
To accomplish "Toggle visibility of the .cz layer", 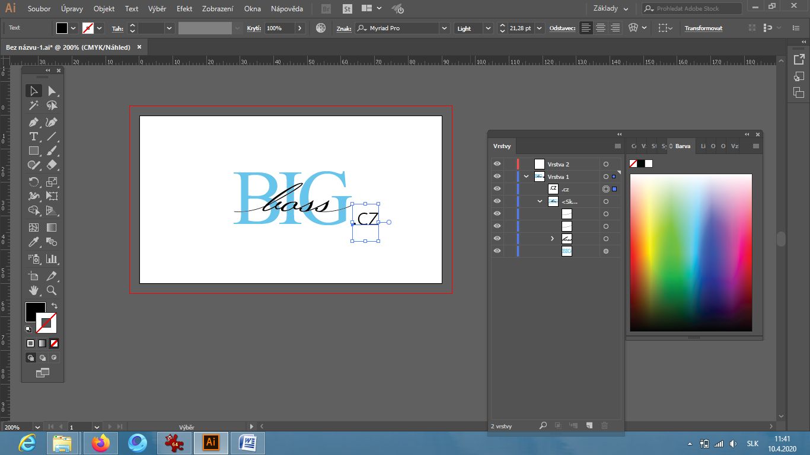I will click(x=497, y=189).
